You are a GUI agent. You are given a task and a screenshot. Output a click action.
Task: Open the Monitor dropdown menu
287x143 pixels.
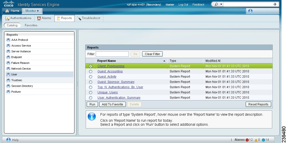32,11
